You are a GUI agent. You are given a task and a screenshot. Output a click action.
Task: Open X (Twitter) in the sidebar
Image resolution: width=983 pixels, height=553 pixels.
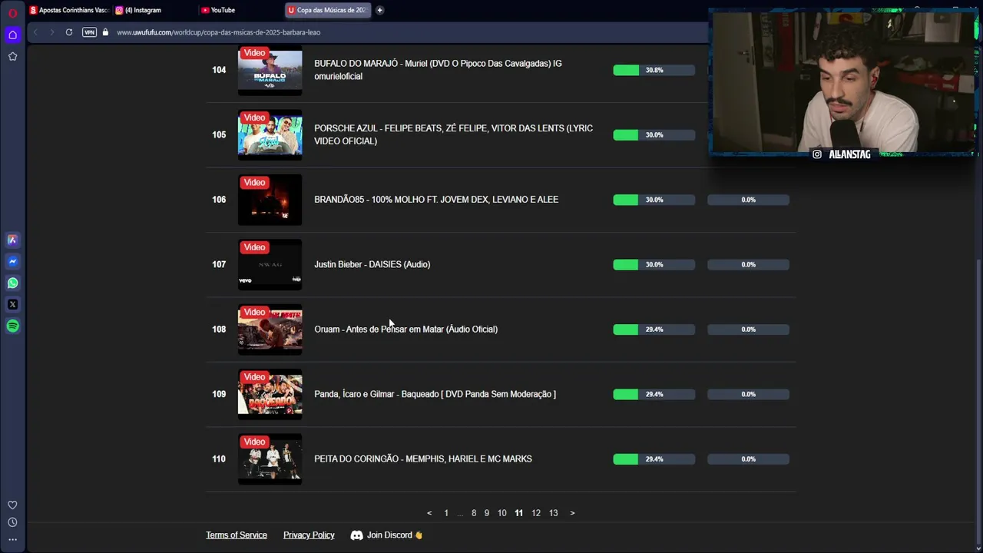click(x=12, y=304)
